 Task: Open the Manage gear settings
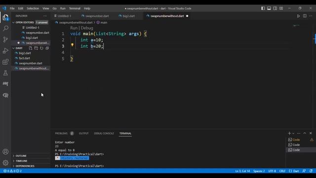[x=5, y=163]
